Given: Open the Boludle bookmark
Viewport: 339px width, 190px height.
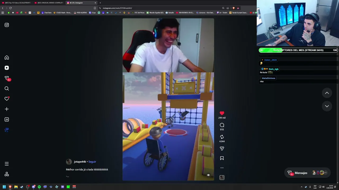Looking at the screenshot, I should [x=169, y=13].
